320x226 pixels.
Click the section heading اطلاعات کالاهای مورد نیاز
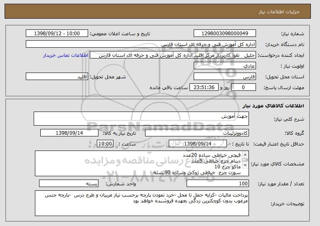click(273, 105)
